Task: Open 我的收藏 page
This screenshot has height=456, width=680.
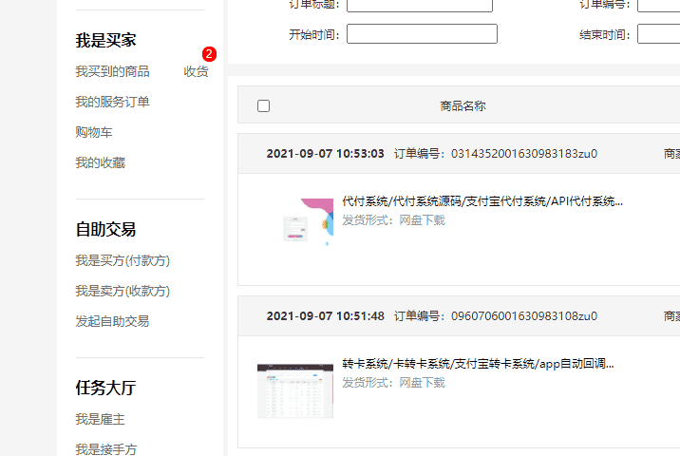Action: point(100,162)
